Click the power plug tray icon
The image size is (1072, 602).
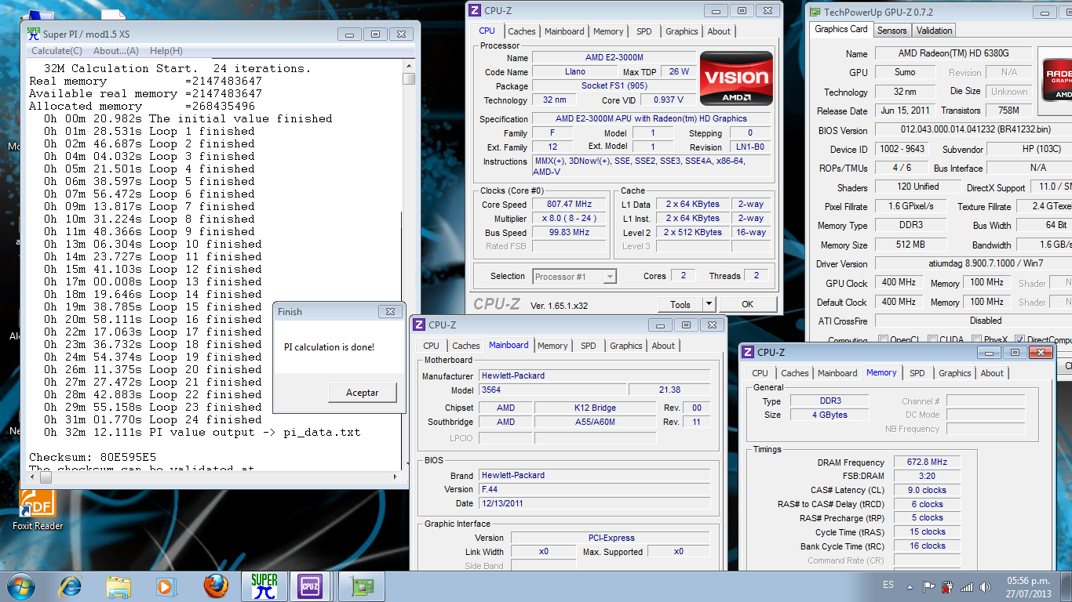point(947,586)
